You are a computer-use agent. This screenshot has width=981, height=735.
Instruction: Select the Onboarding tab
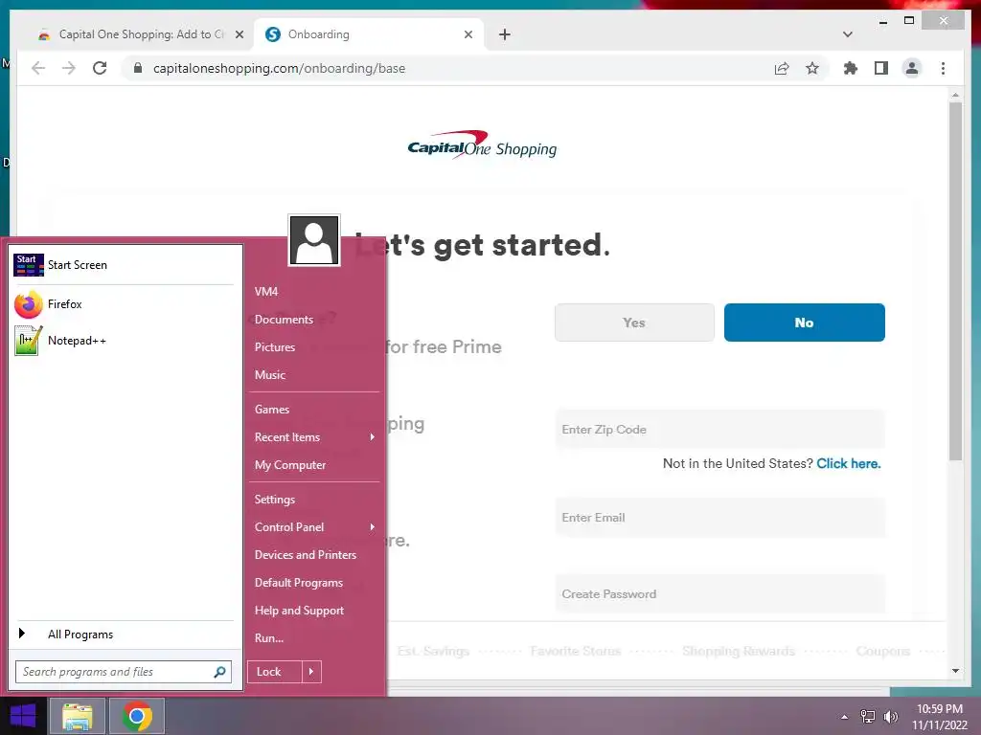click(x=369, y=34)
